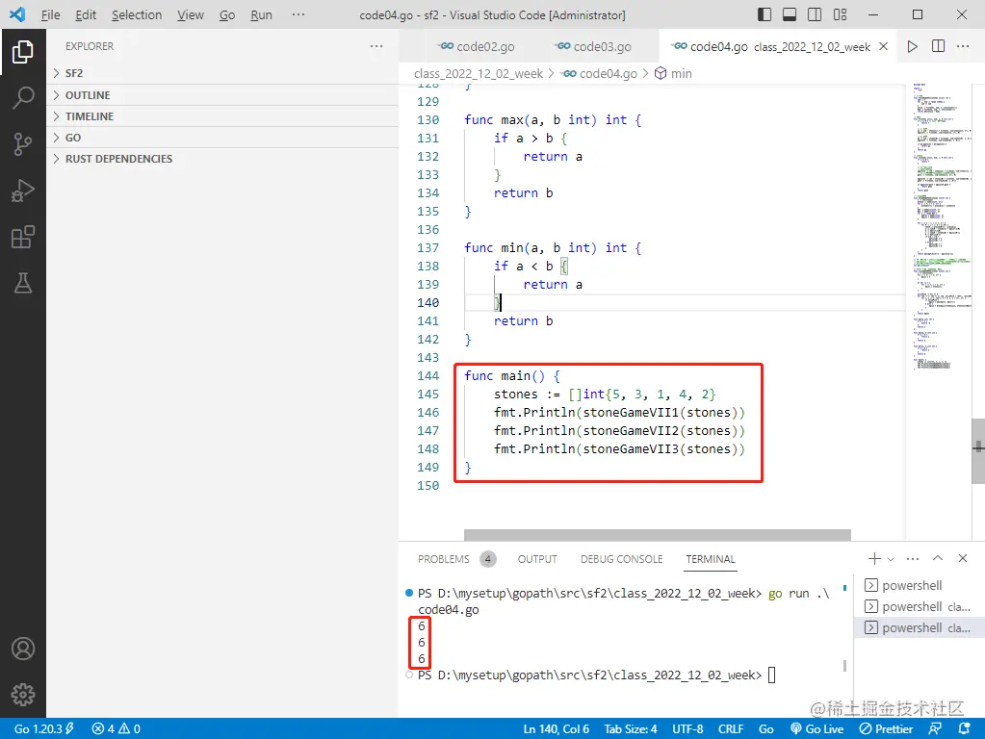Screen dimensions: 985x739
Task: Switch to the OUTPUT panel tab
Action: 537,559
